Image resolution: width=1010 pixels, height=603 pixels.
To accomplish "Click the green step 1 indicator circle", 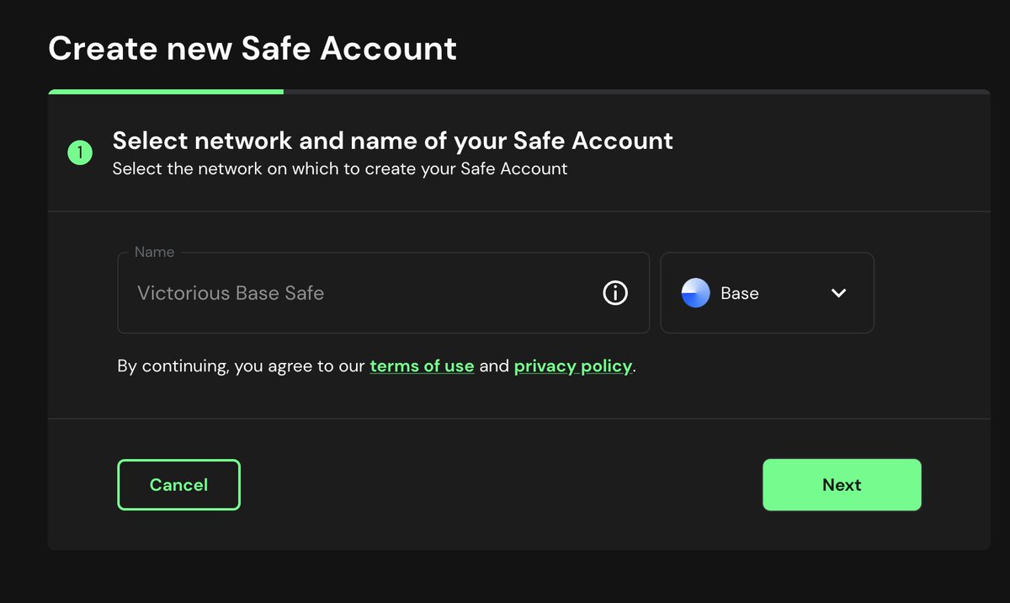I will point(80,152).
